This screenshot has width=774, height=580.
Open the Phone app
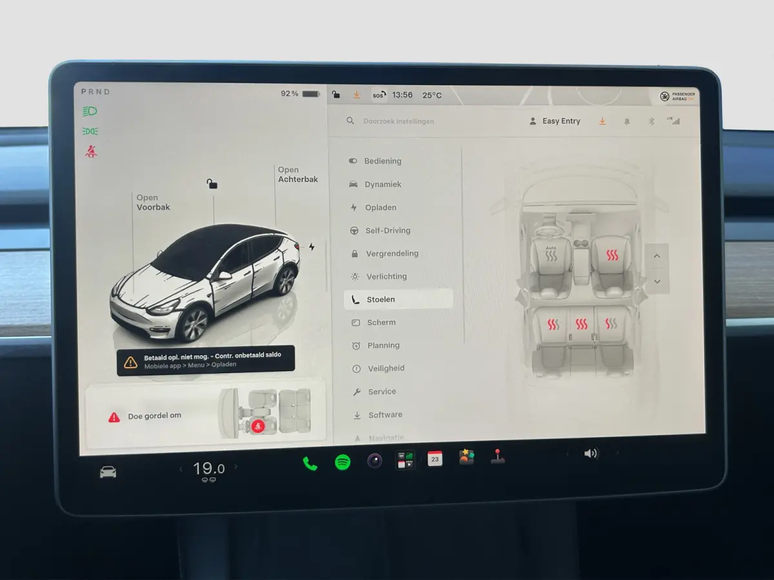click(310, 463)
